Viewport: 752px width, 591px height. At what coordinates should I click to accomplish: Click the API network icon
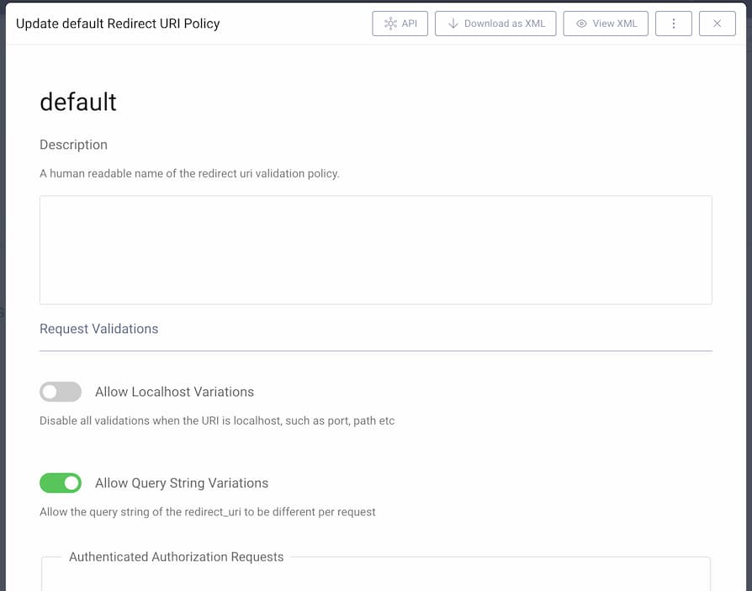(x=390, y=24)
